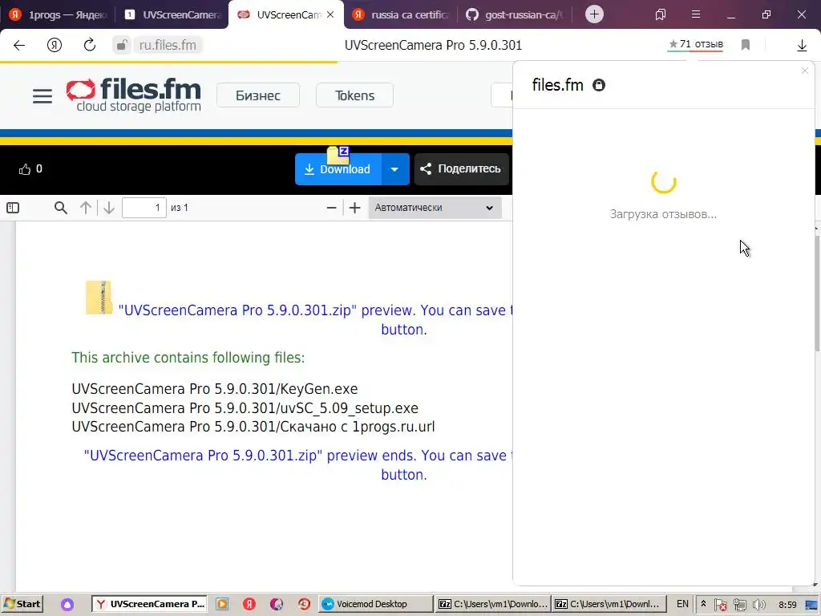The image size is (821, 616).
Task: Click "This archive contains following files:" text
Action: [x=188, y=358]
